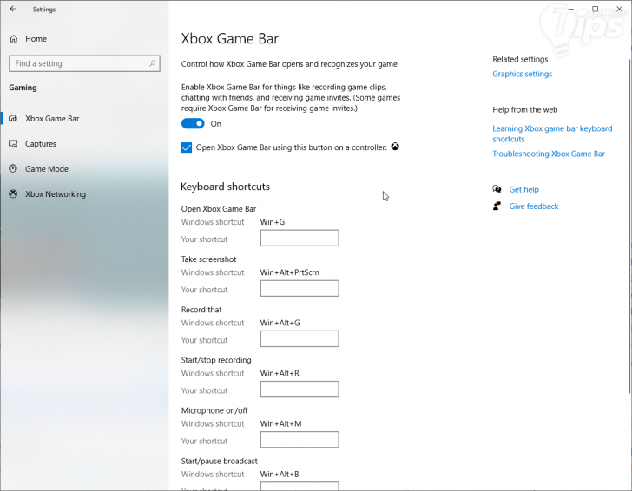Click the Win+G shortcut text
The width and height of the screenshot is (632, 491).
pyautogui.click(x=272, y=222)
